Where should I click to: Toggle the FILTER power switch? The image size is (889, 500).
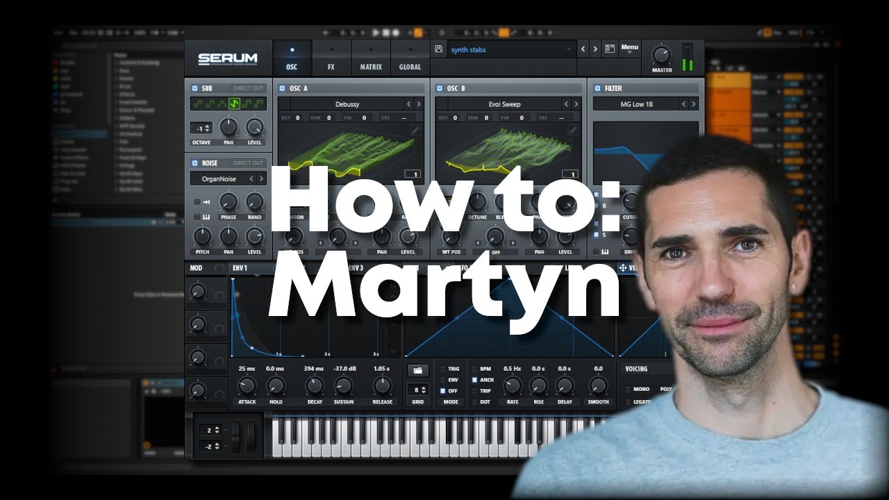coord(597,88)
